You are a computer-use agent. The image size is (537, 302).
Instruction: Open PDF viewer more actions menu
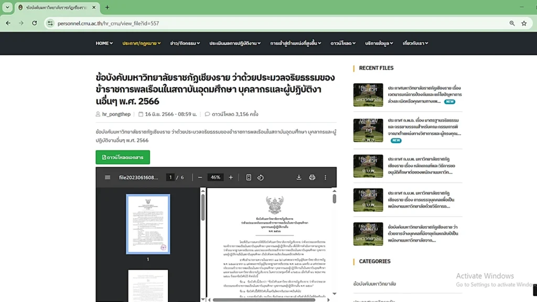[x=325, y=177]
